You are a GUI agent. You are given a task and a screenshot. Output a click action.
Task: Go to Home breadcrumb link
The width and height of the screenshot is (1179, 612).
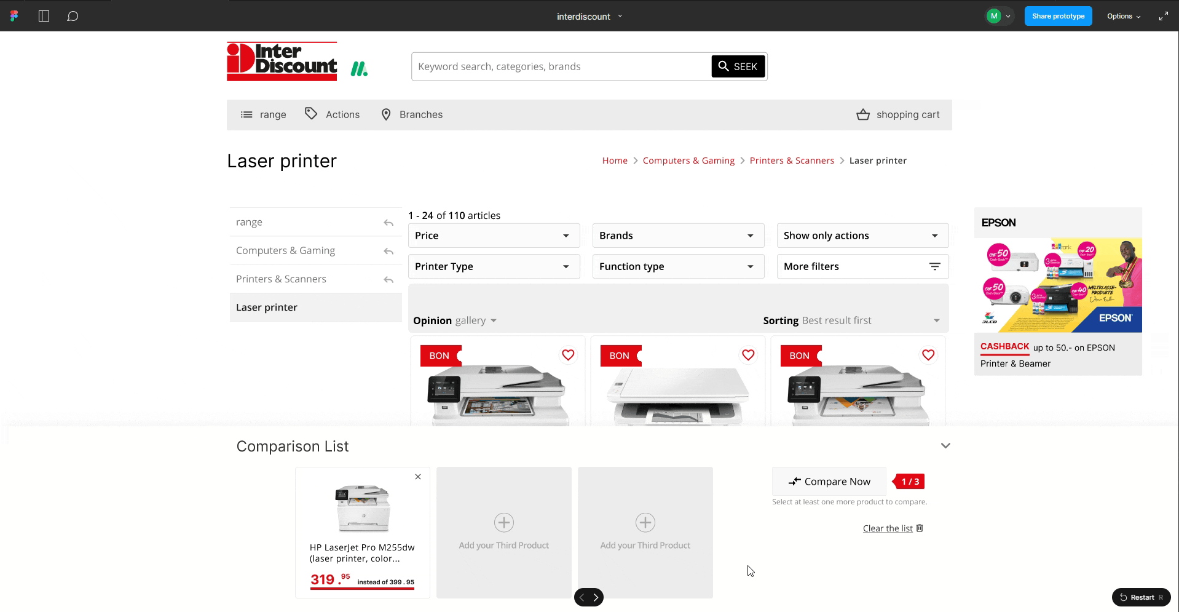pos(615,161)
